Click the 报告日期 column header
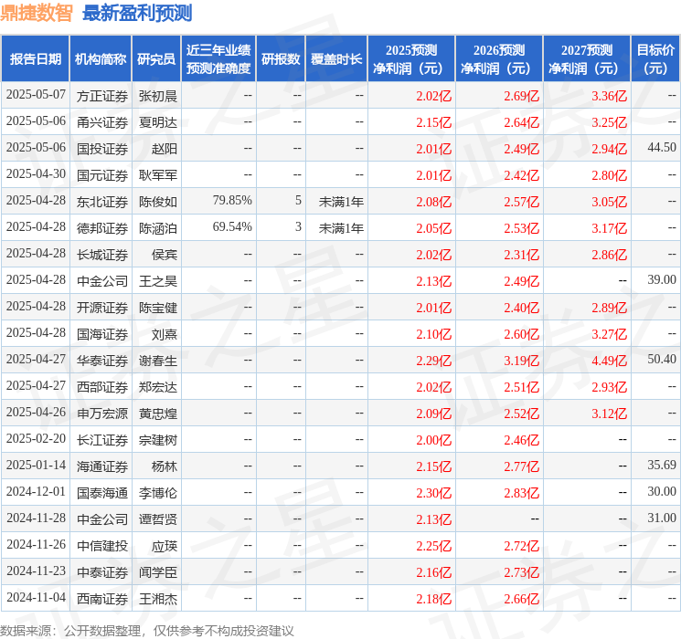681x639 pixels. [x=35, y=59]
